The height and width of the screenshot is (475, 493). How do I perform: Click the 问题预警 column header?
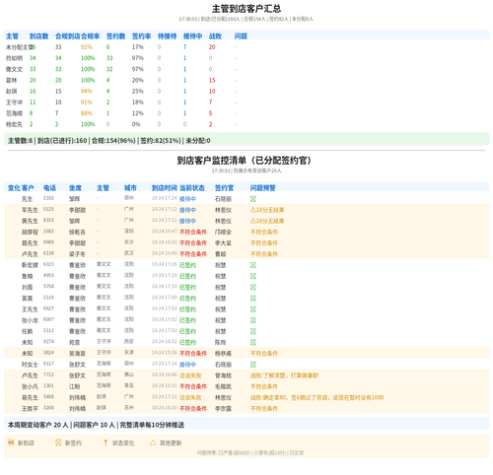(263, 188)
